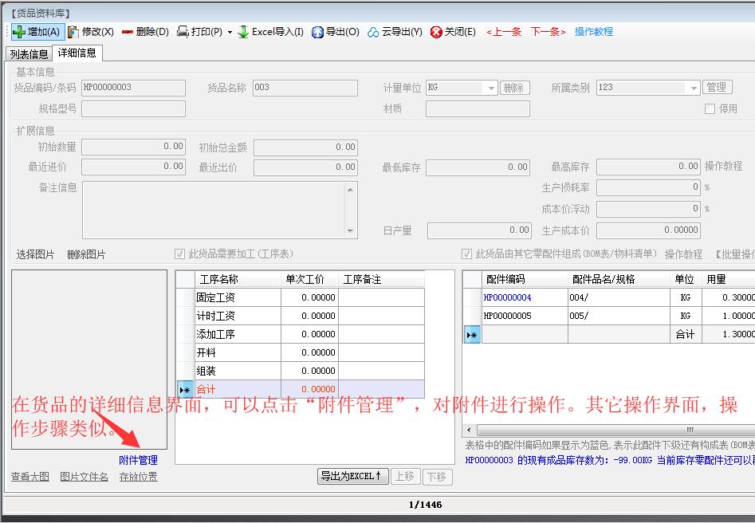Click the 云导出(Y) cloud icon
This screenshot has height=523, width=755.
(x=373, y=32)
